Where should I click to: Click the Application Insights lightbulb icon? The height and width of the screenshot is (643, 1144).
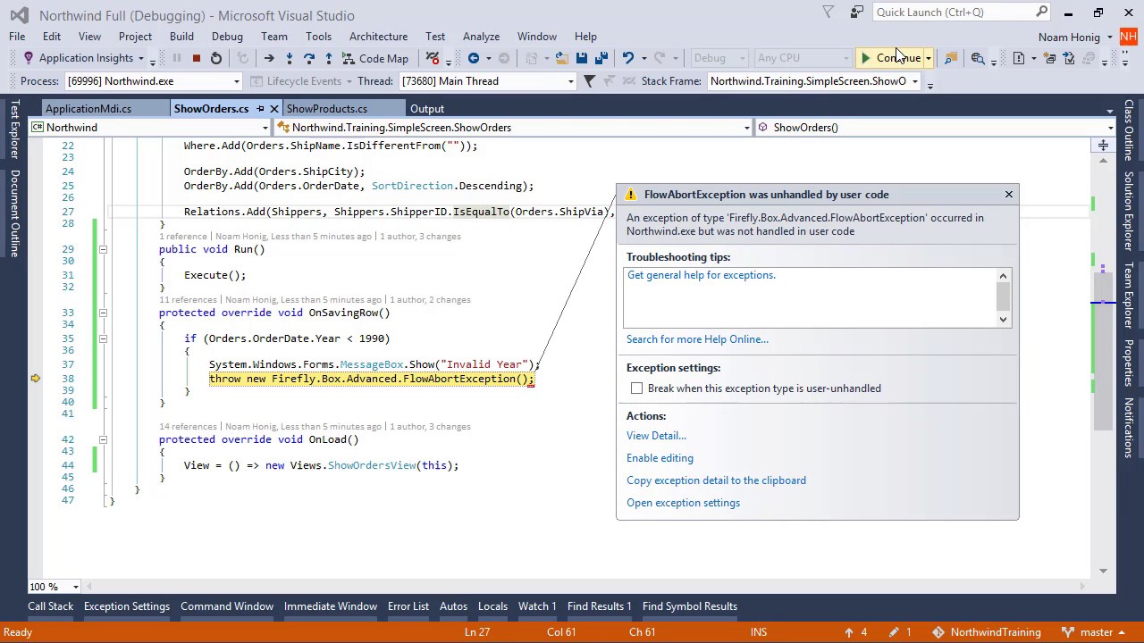(29, 58)
